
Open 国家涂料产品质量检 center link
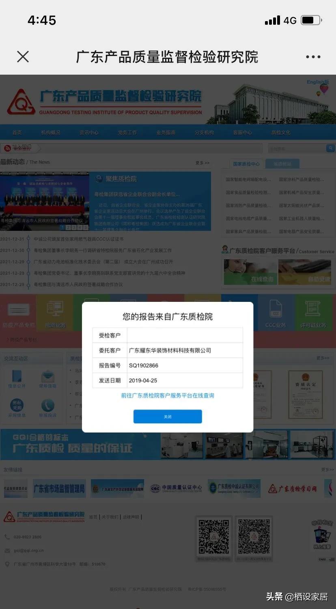pos(302,179)
